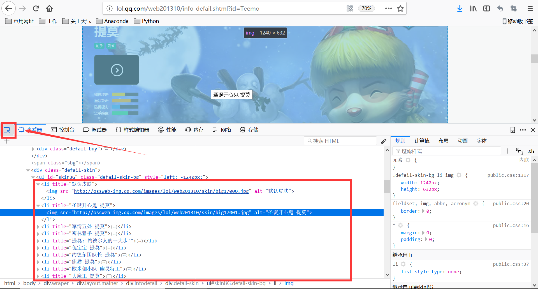Take a screenshot with the crop icon
Viewport: 538px width, 289px height.
point(514,8)
